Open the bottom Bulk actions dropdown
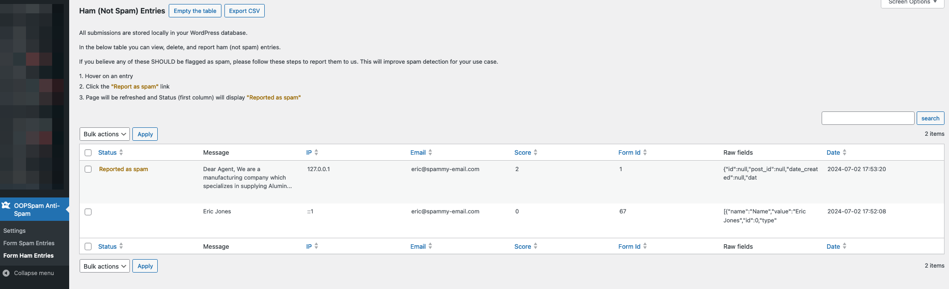 click(x=105, y=266)
